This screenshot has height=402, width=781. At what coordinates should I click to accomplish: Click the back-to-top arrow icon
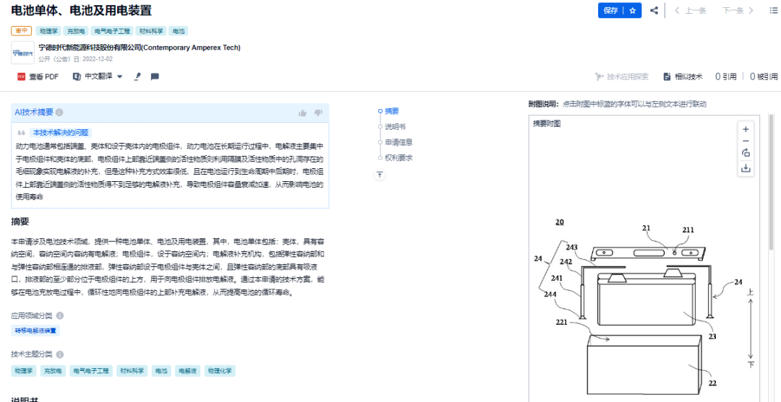coord(380,175)
